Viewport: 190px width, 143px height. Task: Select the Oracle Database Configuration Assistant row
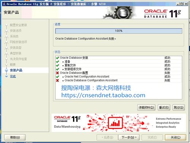coord(119,80)
